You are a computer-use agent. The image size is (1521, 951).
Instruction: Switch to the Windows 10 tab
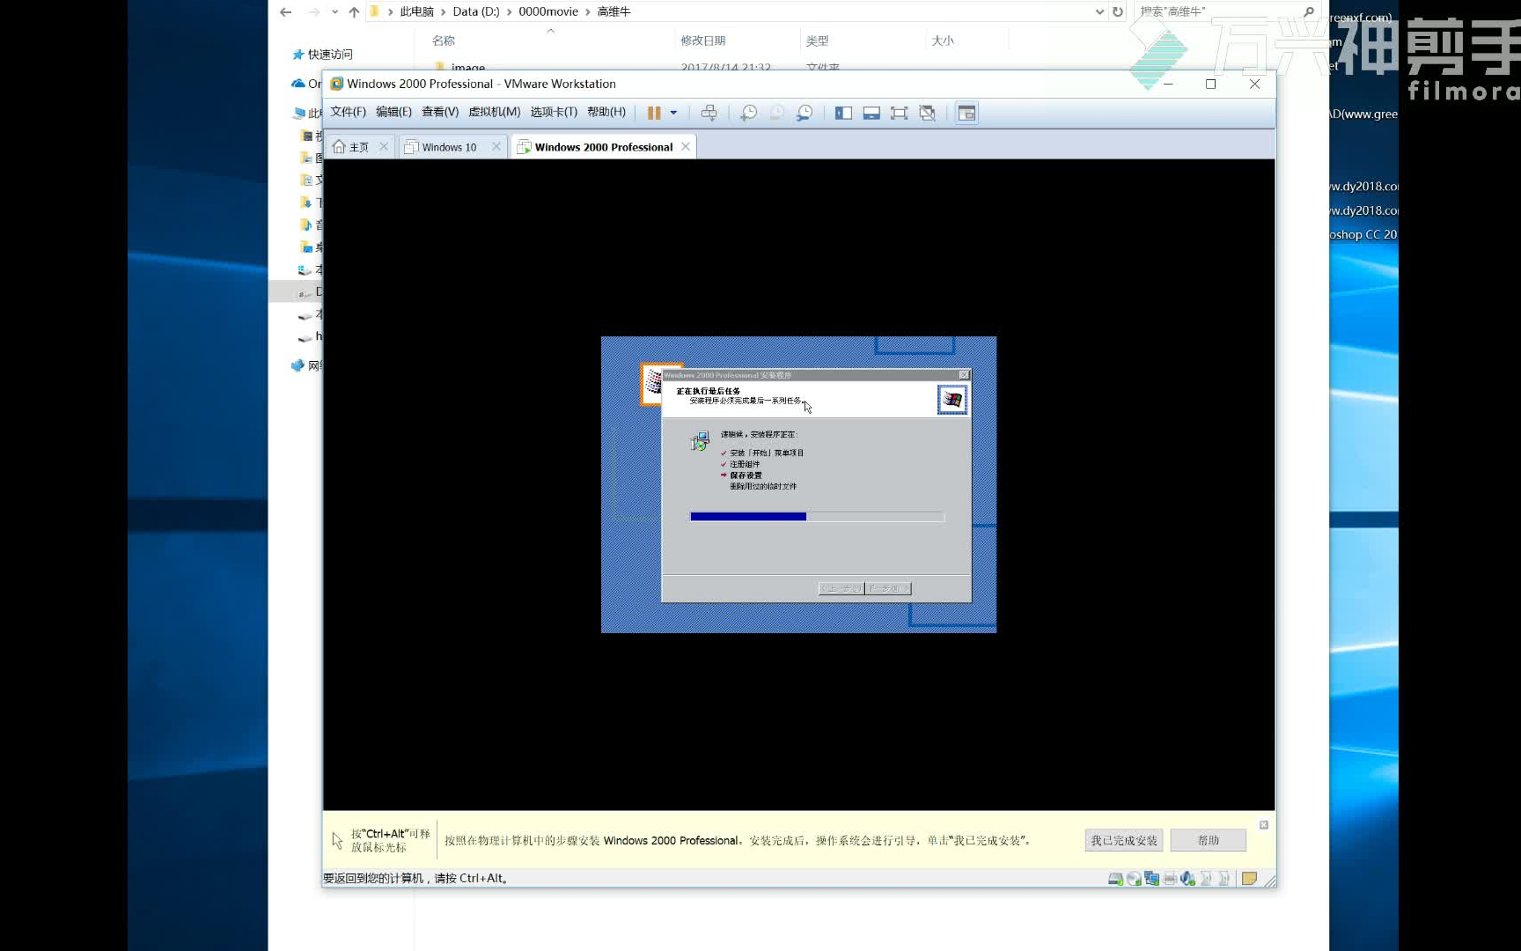447,146
